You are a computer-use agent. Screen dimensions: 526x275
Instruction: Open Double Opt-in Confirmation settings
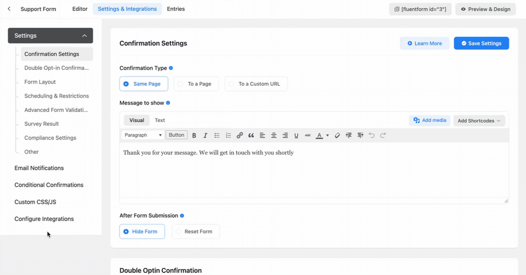pyautogui.click(x=57, y=68)
